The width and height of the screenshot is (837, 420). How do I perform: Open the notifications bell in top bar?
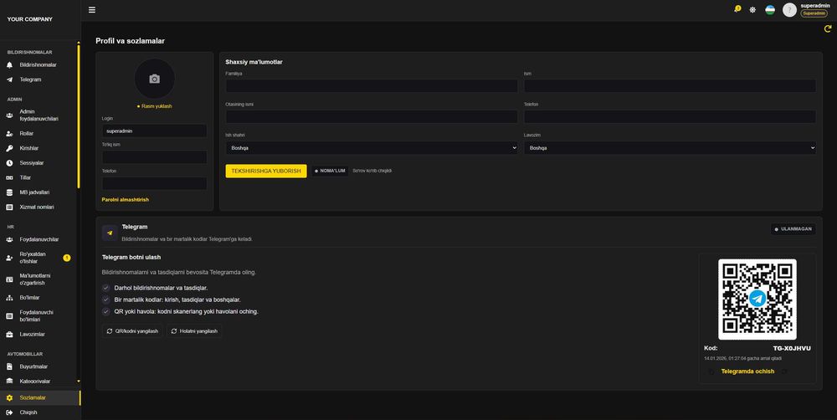[x=737, y=9]
